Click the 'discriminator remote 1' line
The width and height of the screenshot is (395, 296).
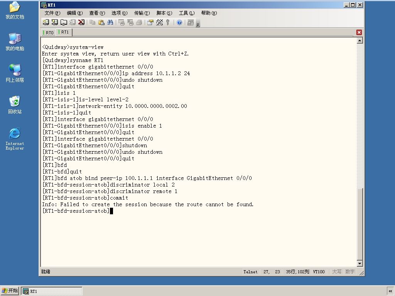click(x=110, y=191)
